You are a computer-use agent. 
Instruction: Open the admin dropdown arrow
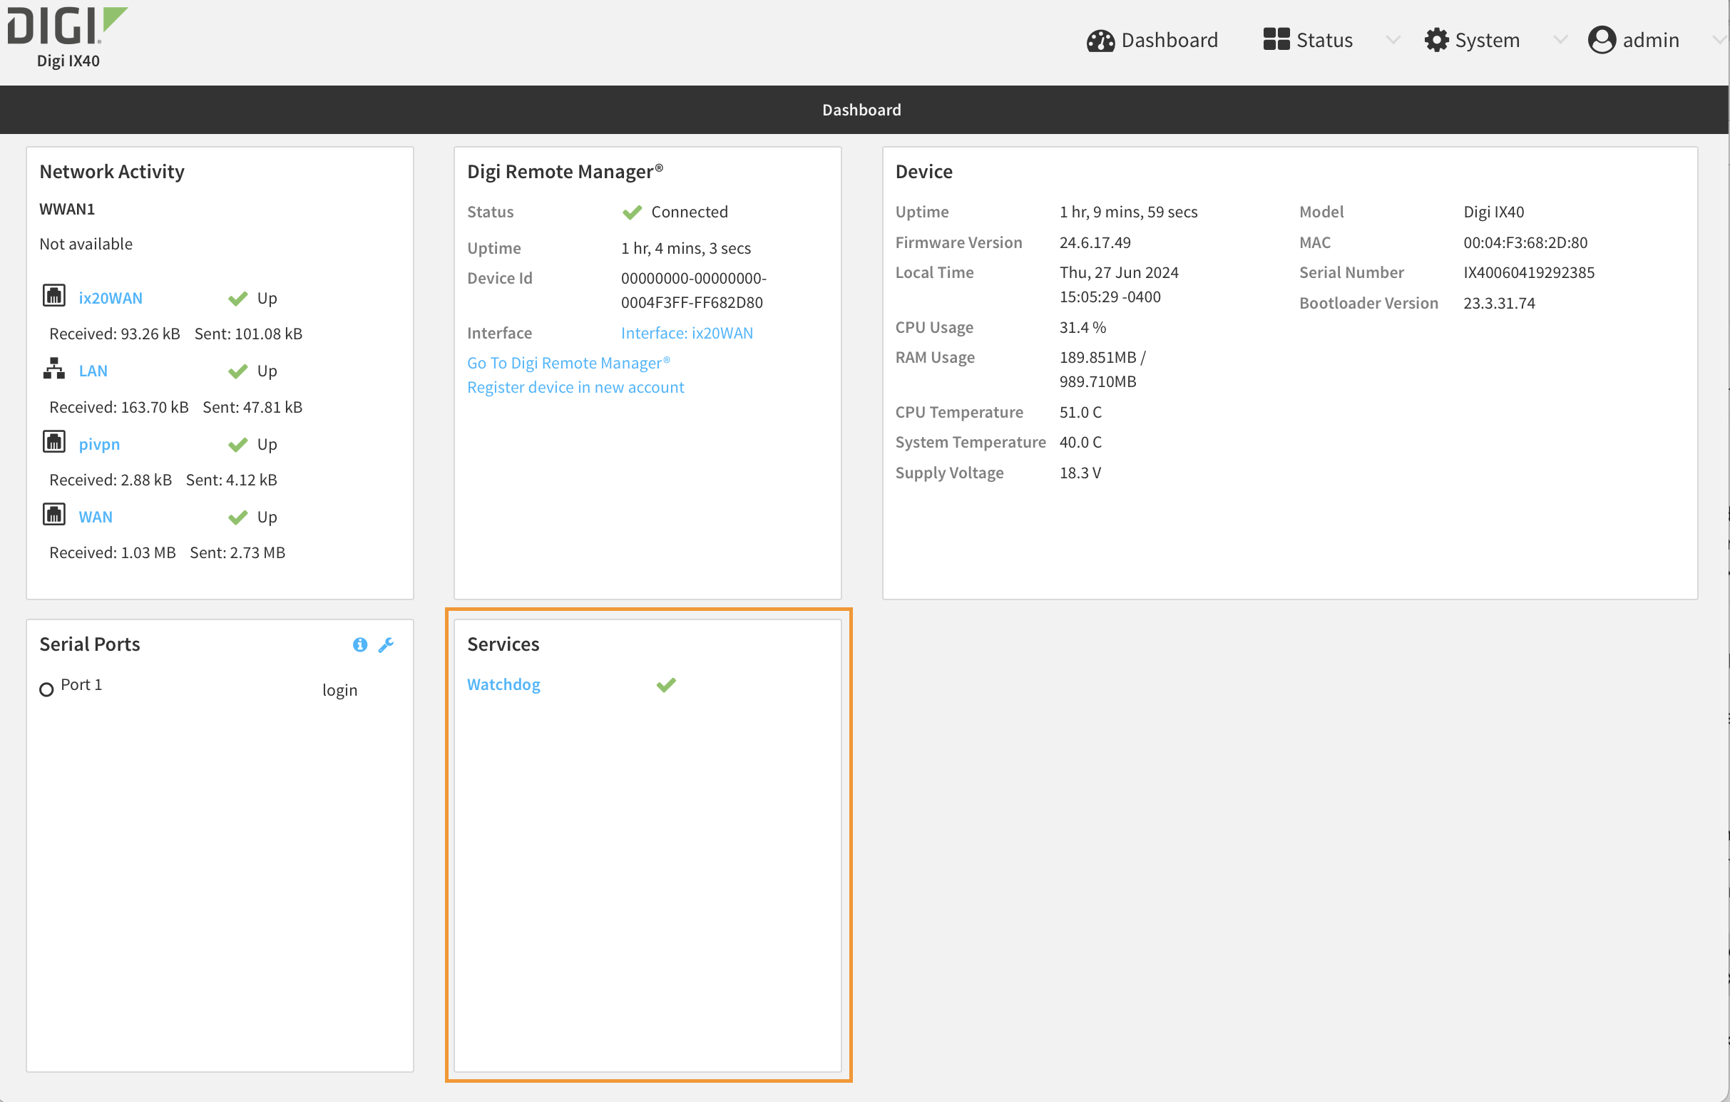click(1720, 40)
